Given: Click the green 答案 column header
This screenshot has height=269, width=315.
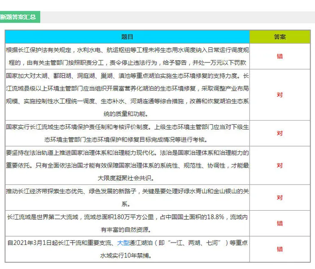Looking at the screenshot, I should 280,37.
